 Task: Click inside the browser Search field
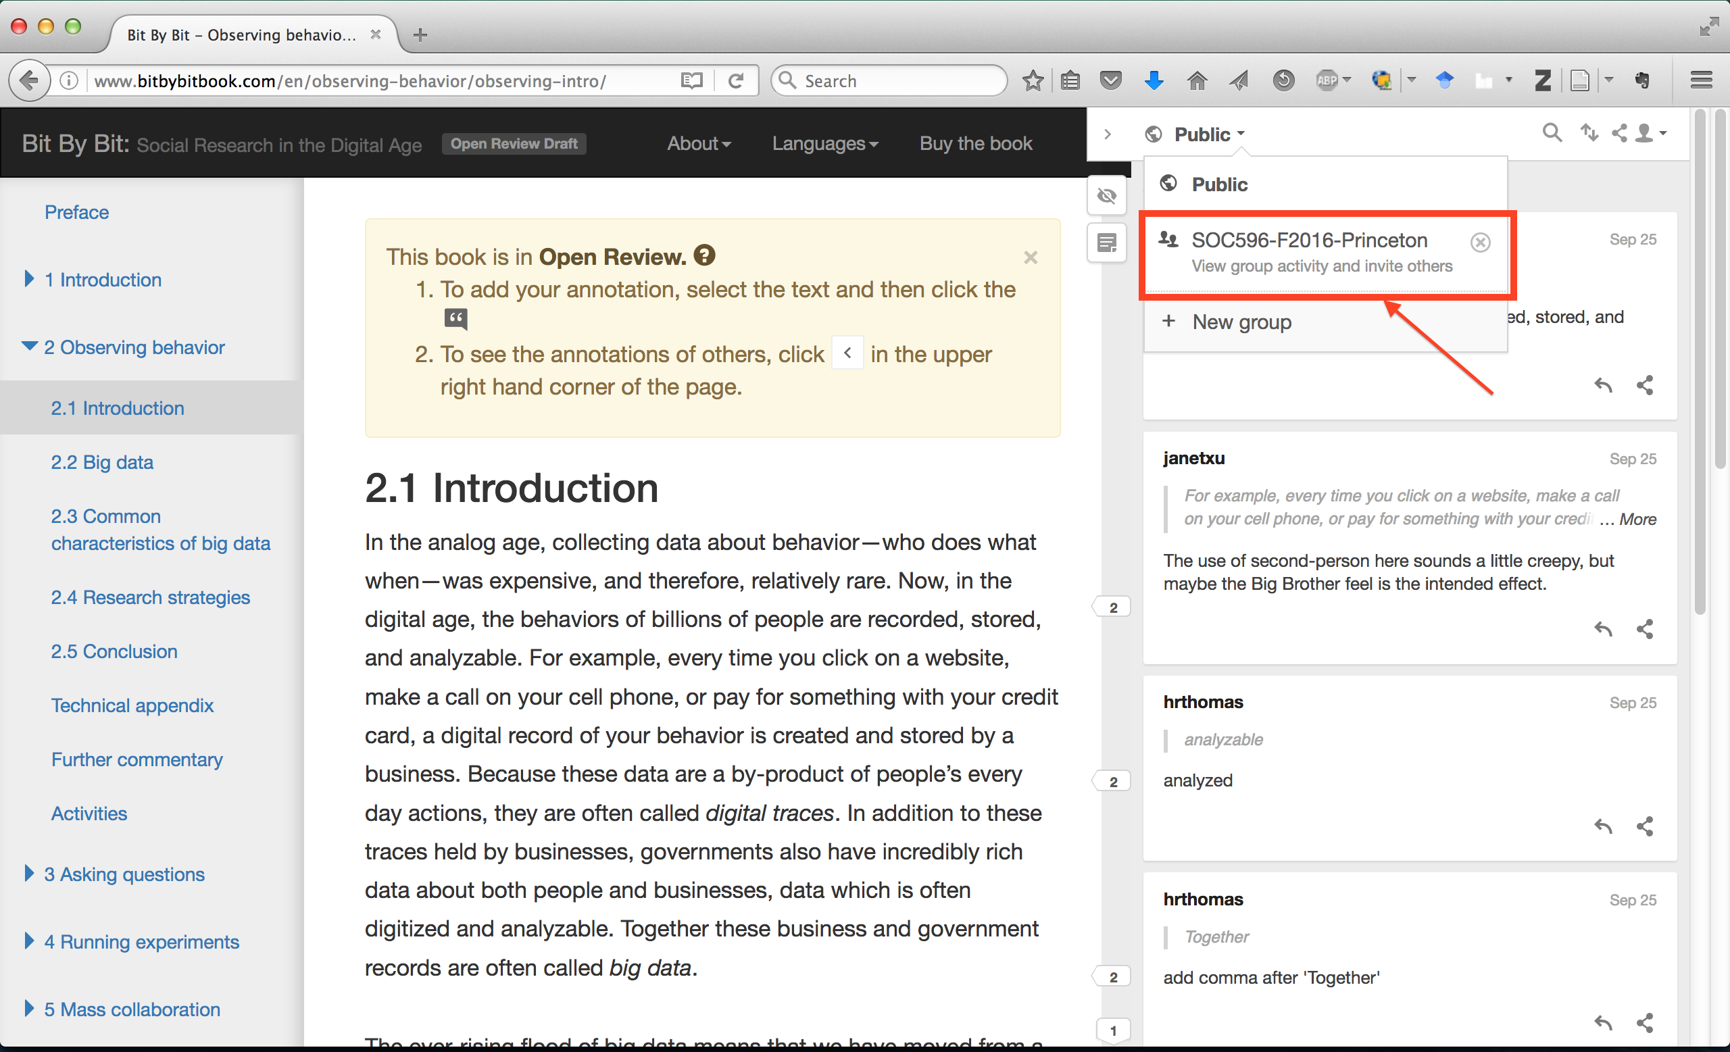(899, 80)
